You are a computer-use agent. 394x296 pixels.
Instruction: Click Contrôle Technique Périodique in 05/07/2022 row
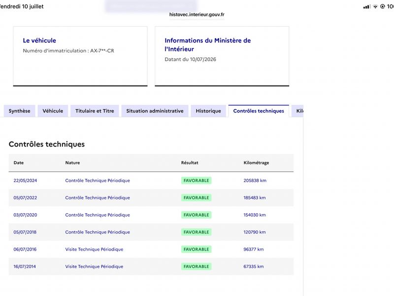[x=98, y=198]
